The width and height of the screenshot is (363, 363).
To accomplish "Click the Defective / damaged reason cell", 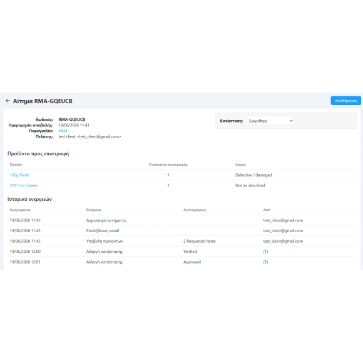I will click(253, 175).
